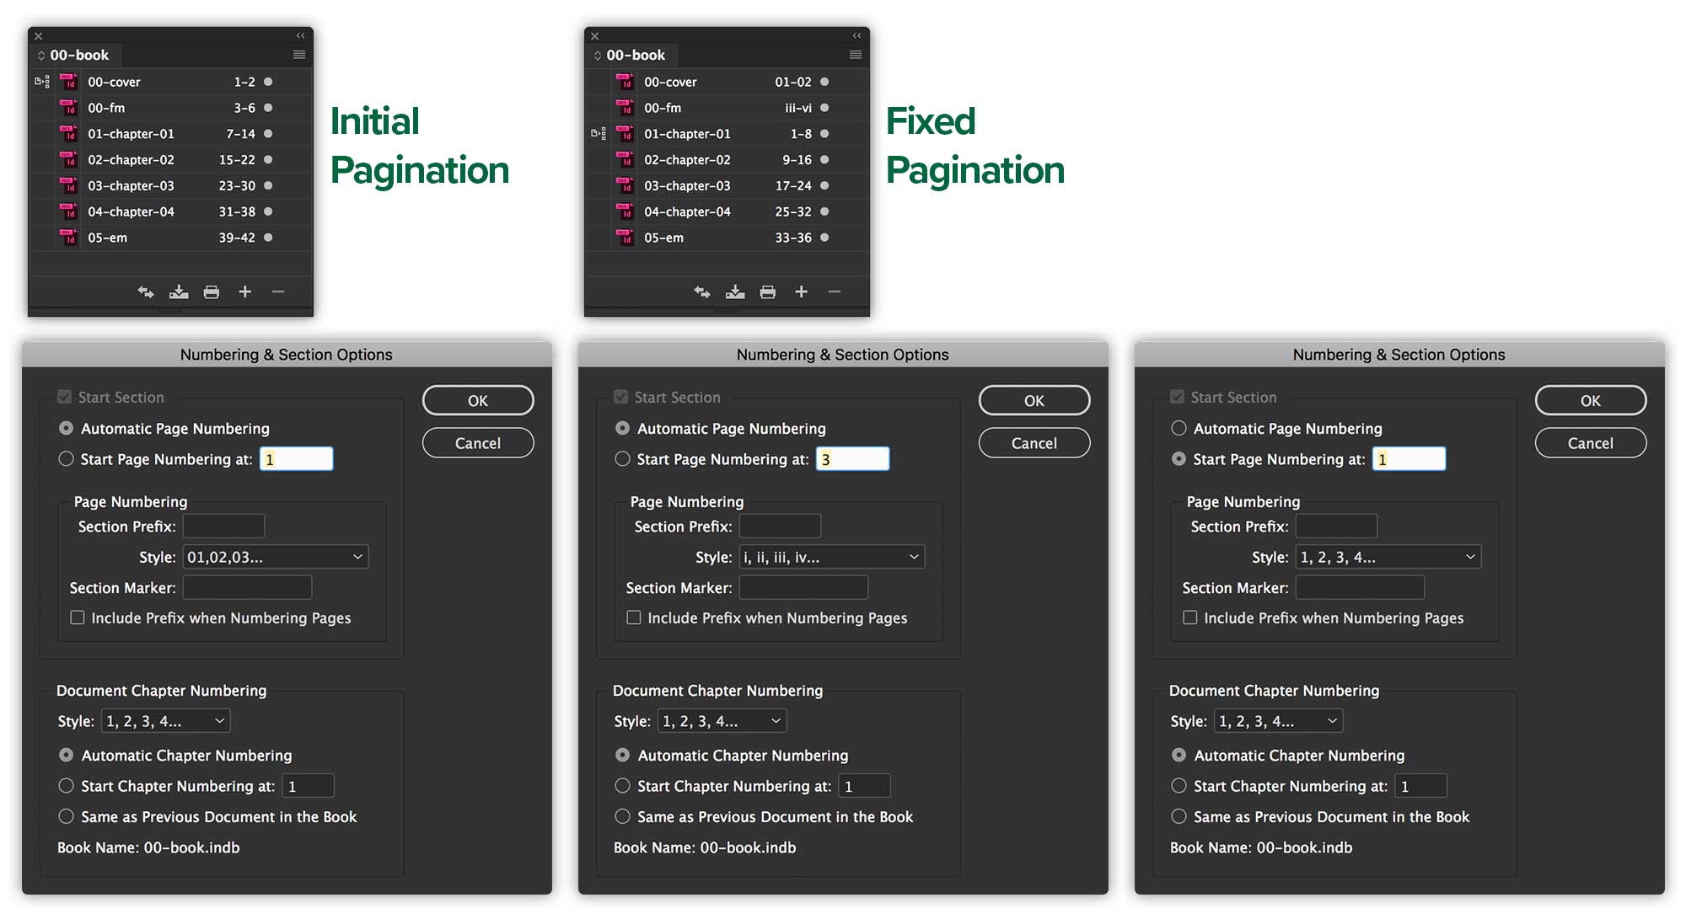
Task: Close the left book panel
Action: click(39, 36)
